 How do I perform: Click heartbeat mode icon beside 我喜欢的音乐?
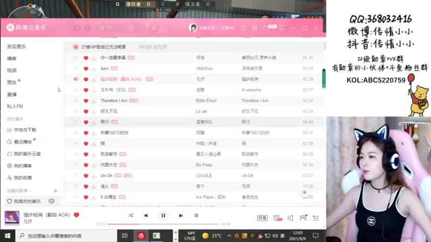click(51, 201)
